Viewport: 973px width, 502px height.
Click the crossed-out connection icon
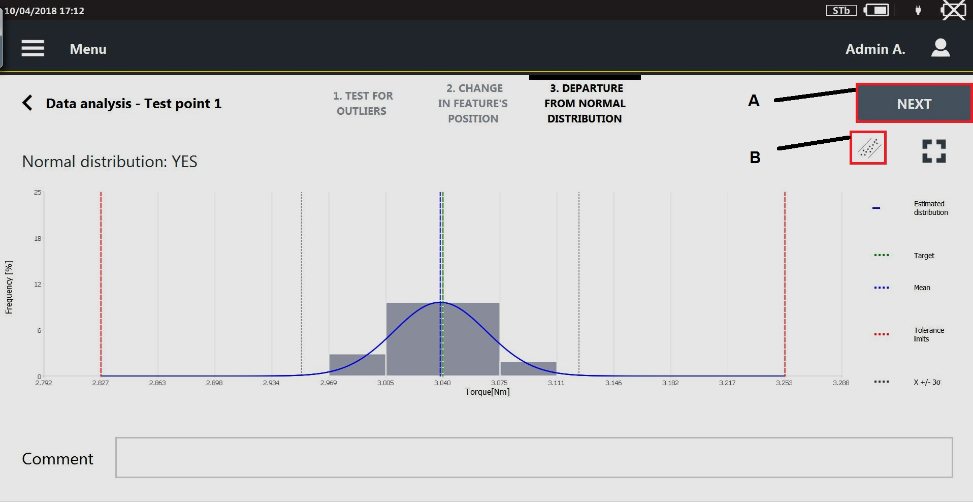[x=954, y=10]
